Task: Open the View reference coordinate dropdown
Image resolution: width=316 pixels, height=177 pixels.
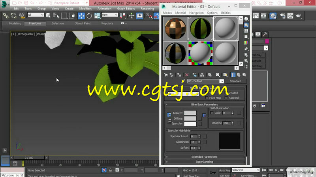Action: pyautogui.click(x=110, y=15)
